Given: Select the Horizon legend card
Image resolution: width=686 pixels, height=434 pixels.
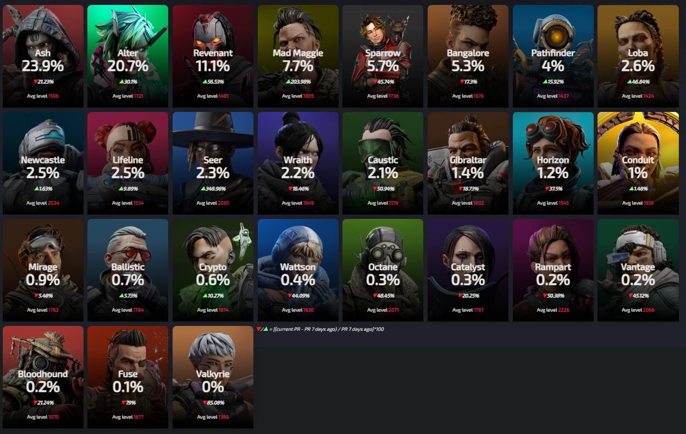Looking at the screenshot, I should pos(553,164).
